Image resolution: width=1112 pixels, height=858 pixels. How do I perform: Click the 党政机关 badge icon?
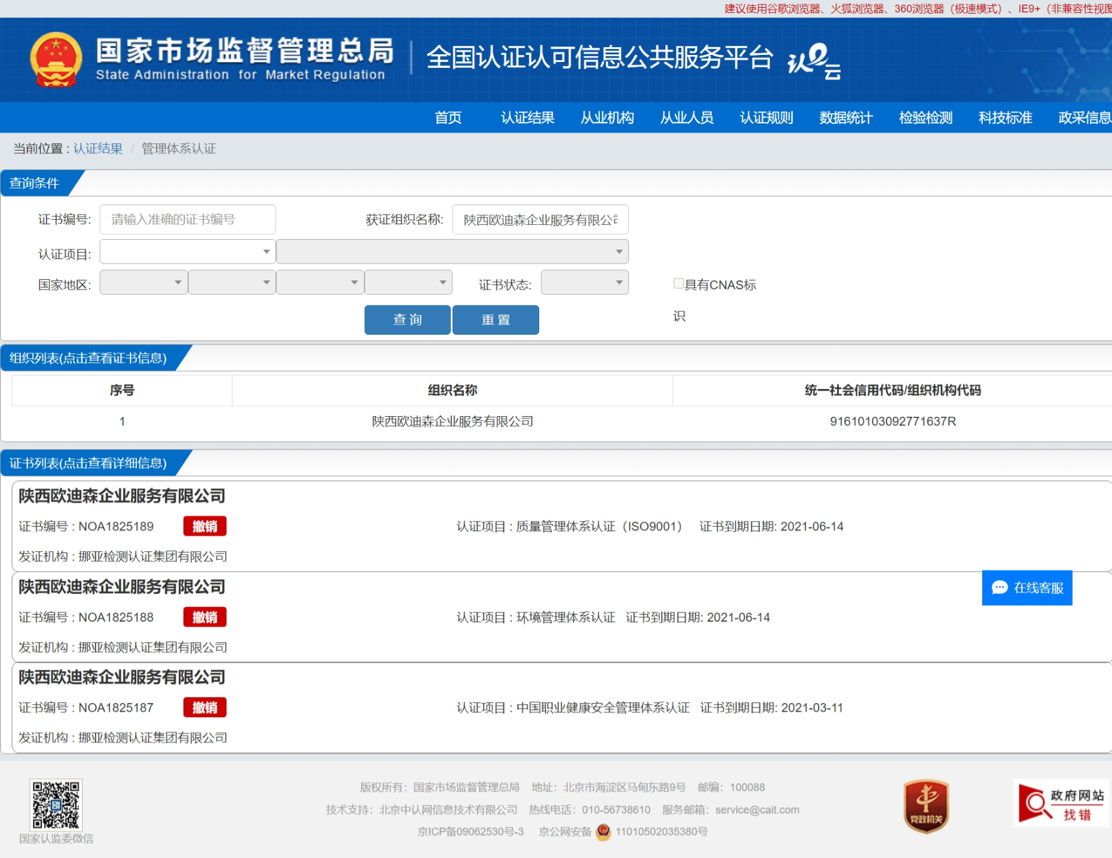[926, 806]
